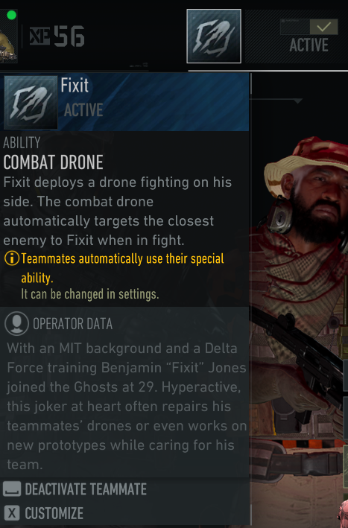Image resolution: width=348 pixels, height=528 pixels.
Task: Click the player avatar thumbnail at top-left
Action: (x=8, y=36)
